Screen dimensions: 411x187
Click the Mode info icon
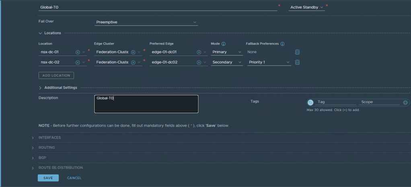click(224, 43)
